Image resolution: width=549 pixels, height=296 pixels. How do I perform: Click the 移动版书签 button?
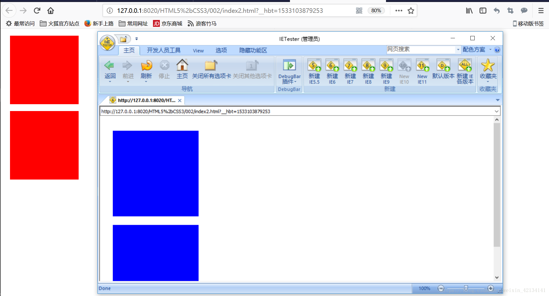528,24
